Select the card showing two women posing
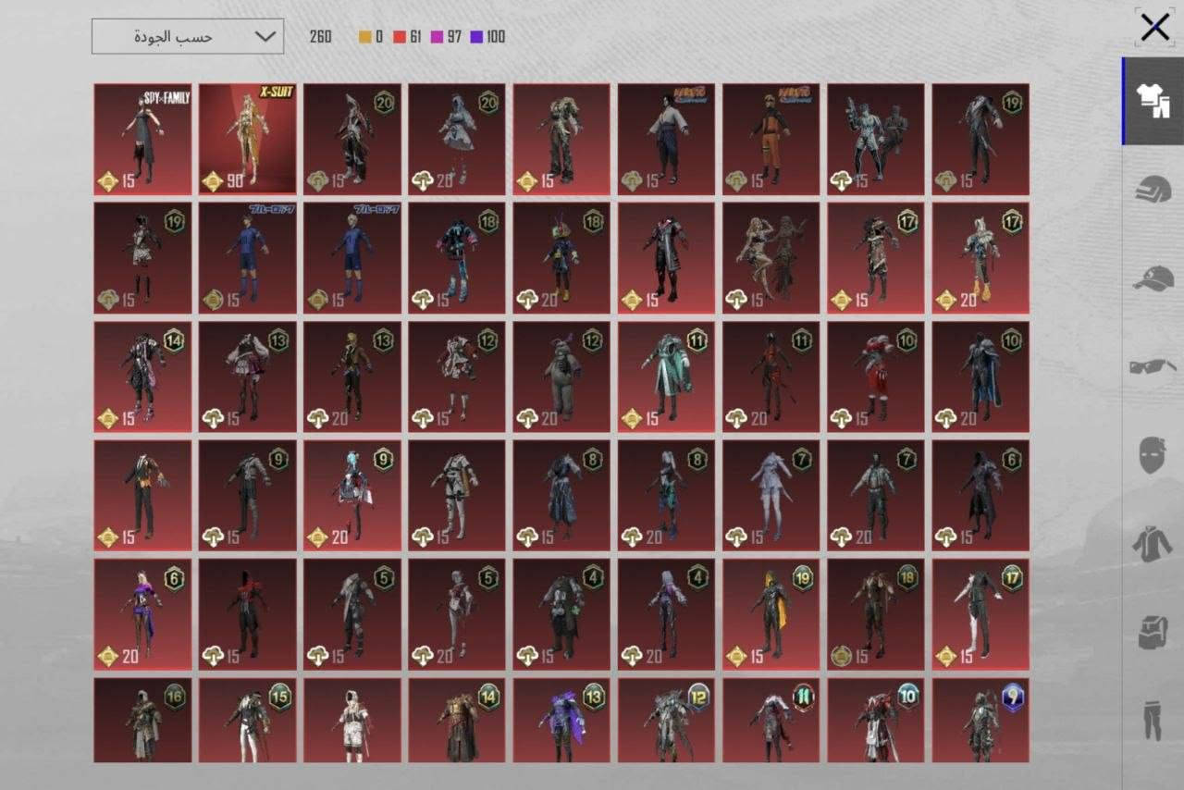This screenshot has width=1184, height=790. click(x=771, y=258)
